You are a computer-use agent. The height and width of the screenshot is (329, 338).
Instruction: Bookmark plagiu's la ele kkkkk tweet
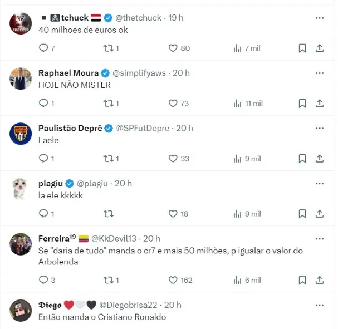(302, 214)
